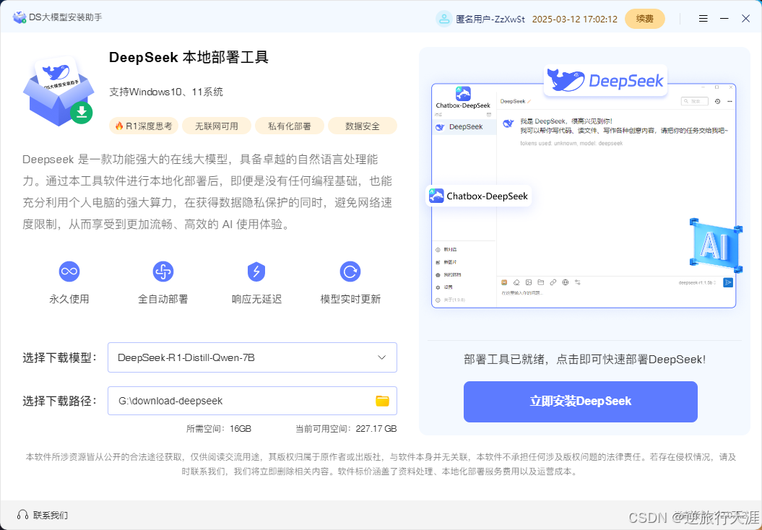Viewport: 762px width, 530px height.
Task: Click the 全自动部署 pinwheel icon
Action: [x=163, y=271]
